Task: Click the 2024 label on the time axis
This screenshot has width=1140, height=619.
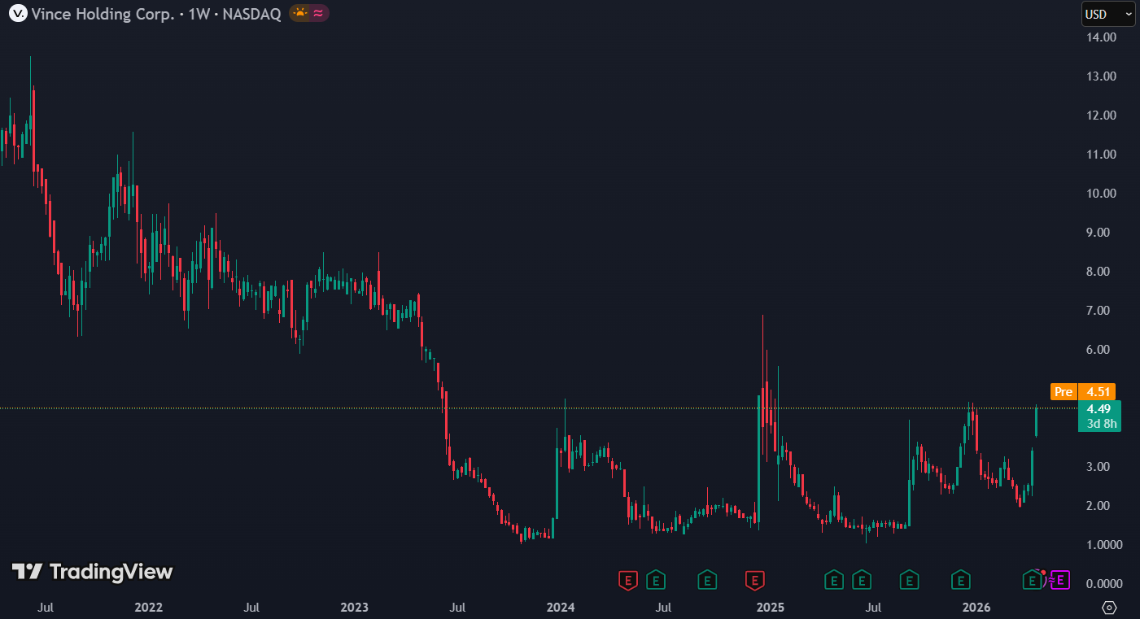Action: click(x=561, y=608)
